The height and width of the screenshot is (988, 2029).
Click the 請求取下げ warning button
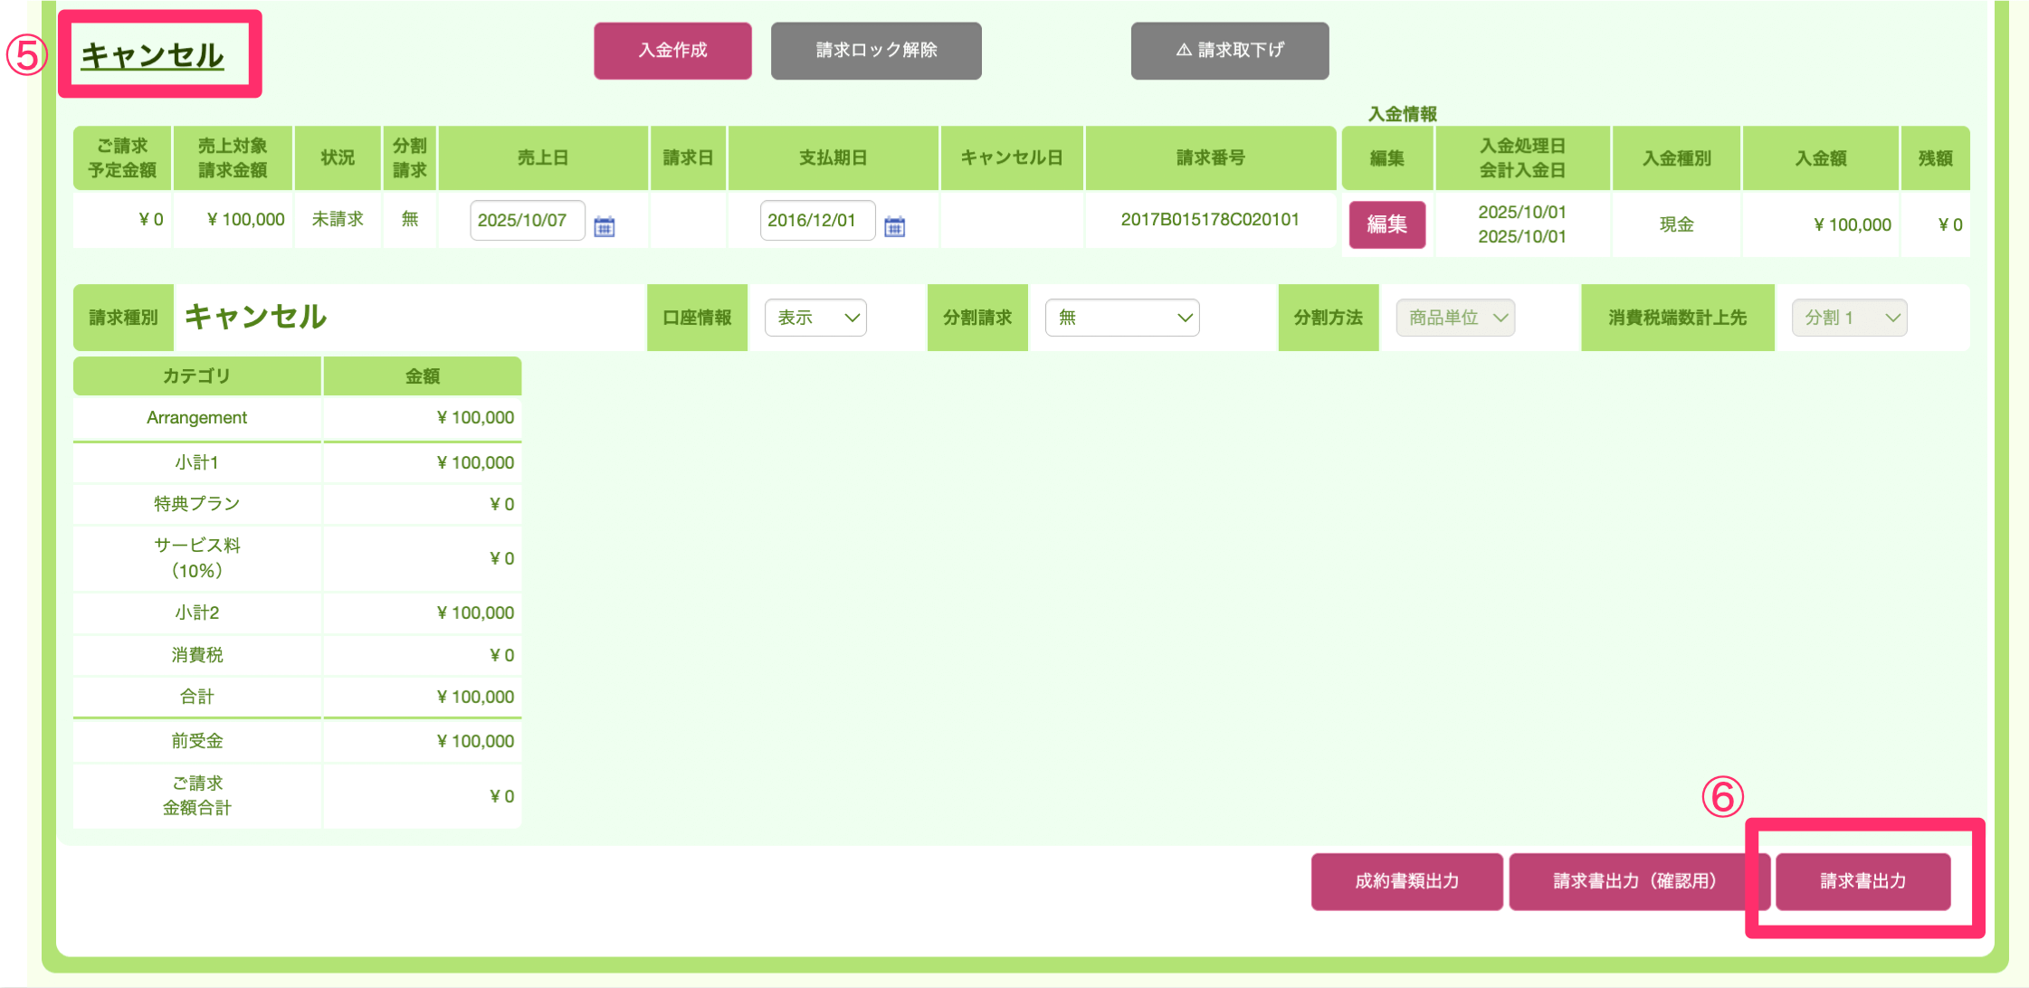[1230, 51]
